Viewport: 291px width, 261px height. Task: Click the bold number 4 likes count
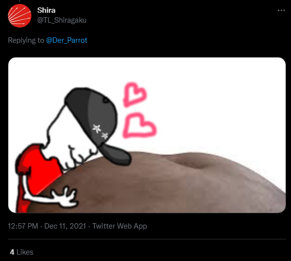[12, 252]
